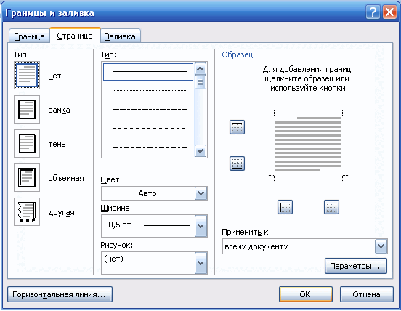
Task: Toggle the bottom border button in preview
Action: pyautogui.click(x=237, y=163)
